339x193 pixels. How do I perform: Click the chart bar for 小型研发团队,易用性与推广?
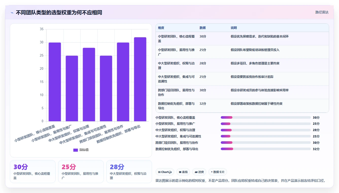tap(72, 89)
